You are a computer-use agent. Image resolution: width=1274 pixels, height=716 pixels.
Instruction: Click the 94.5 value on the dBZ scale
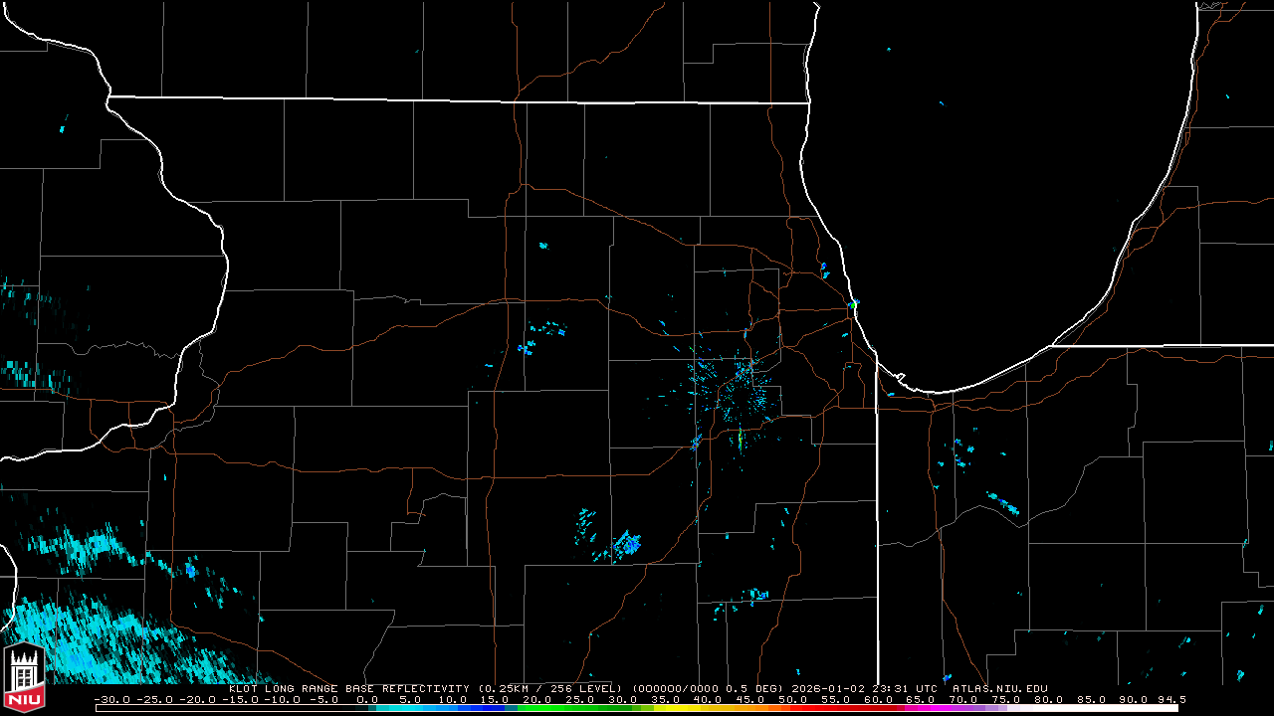pos(1172,699)
